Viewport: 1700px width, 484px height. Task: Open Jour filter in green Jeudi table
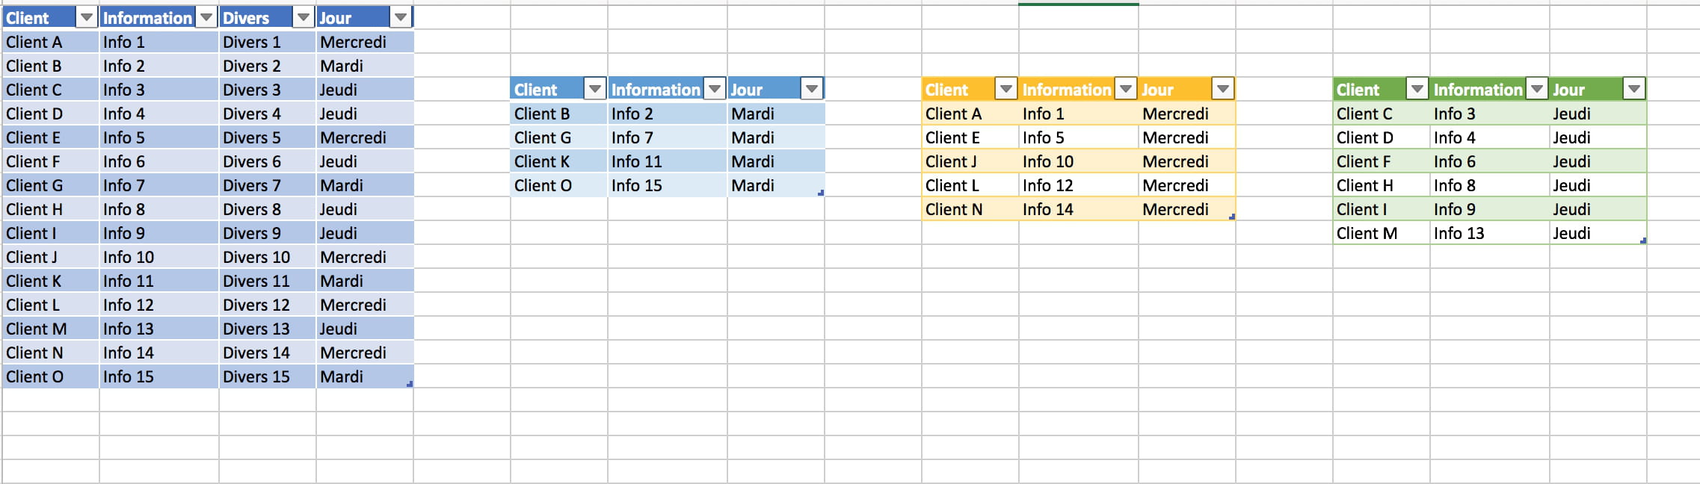point(1634,90)
